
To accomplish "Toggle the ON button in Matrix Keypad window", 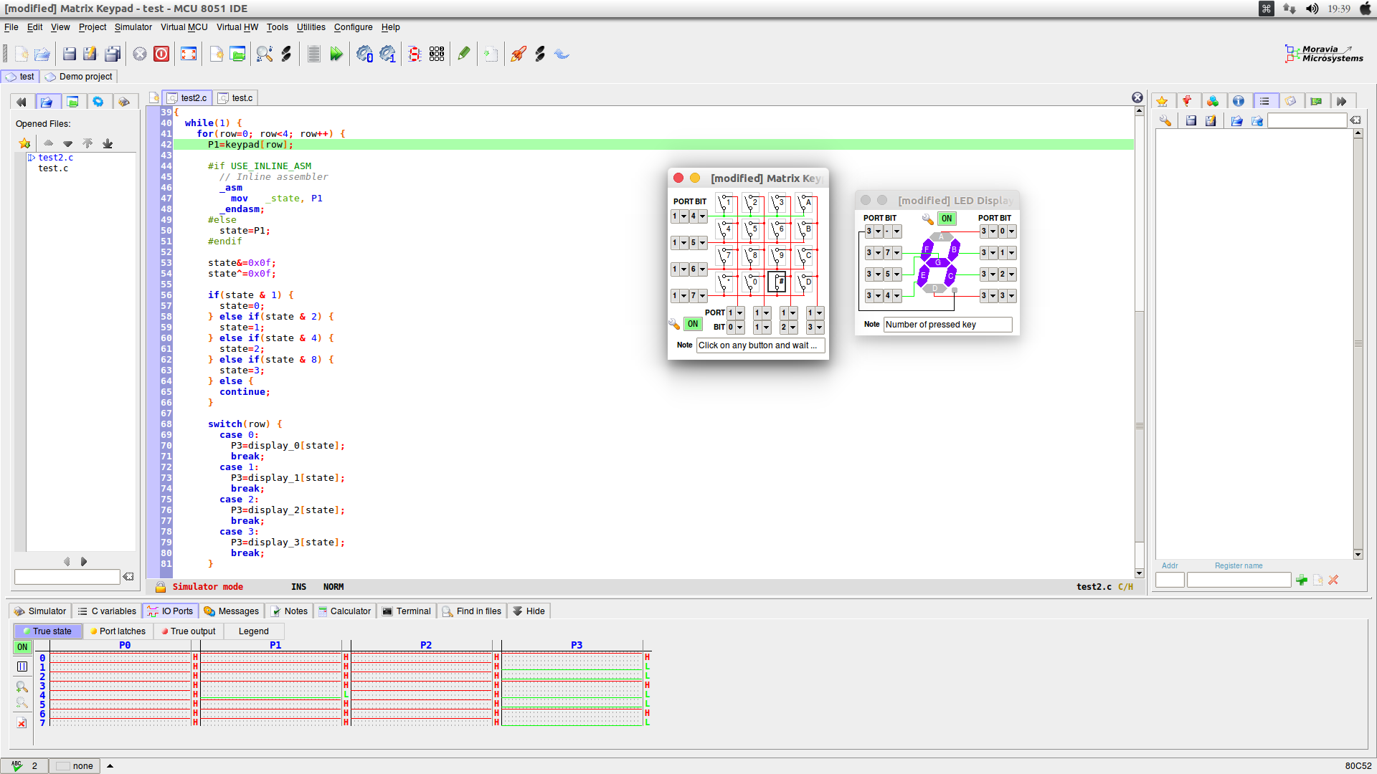I will (x=692, y=324).
